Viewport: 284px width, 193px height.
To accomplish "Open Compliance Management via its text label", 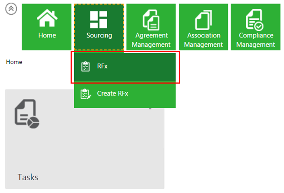I will tap(256, 40).
